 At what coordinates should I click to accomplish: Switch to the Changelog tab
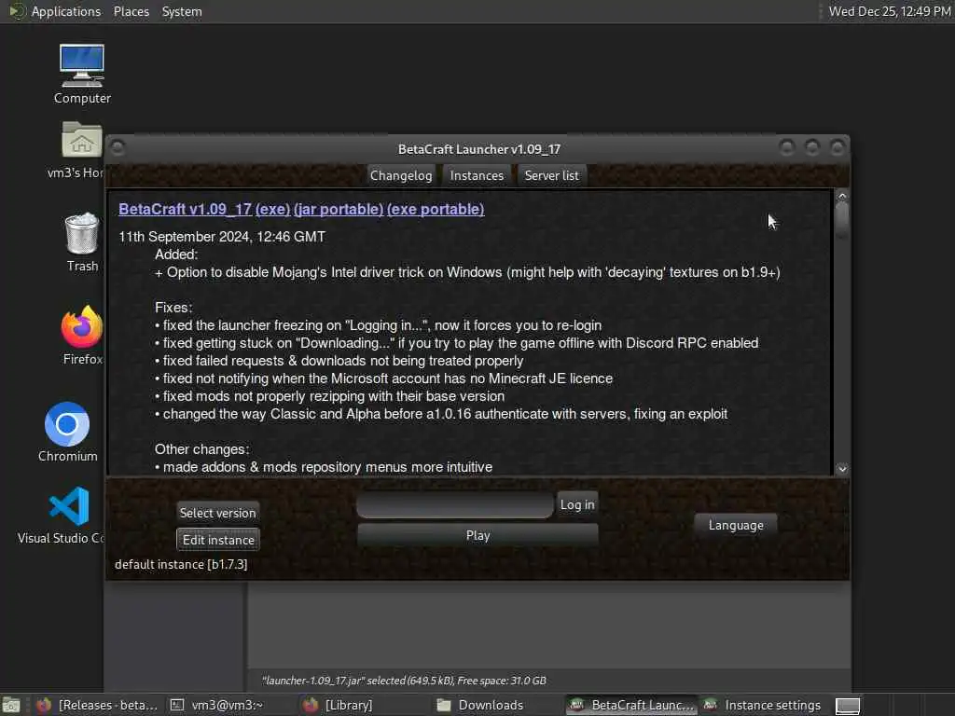[401, 175]
